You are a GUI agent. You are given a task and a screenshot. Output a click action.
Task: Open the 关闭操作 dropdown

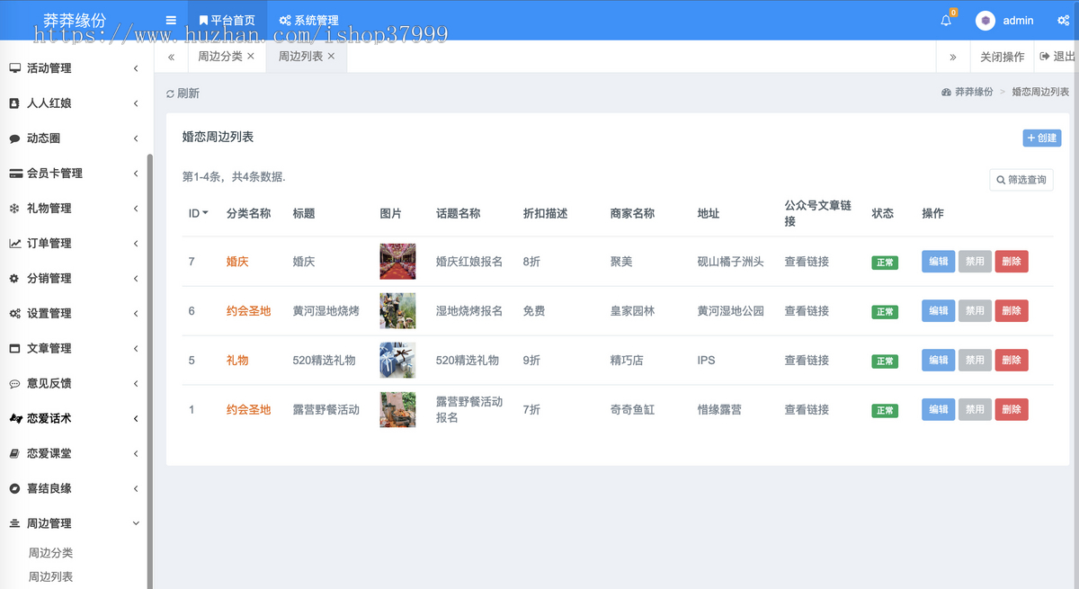pos(1002,57)
